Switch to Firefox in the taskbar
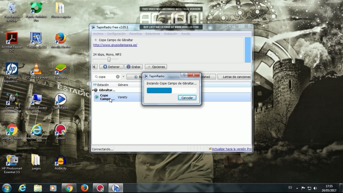343x193 pixels. [x=84, y=188]
